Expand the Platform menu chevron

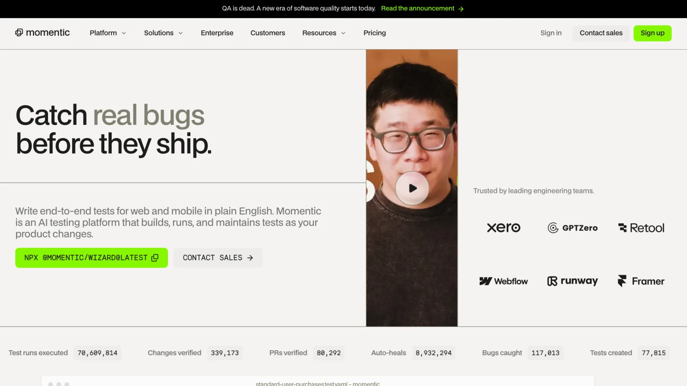[124, 33]
